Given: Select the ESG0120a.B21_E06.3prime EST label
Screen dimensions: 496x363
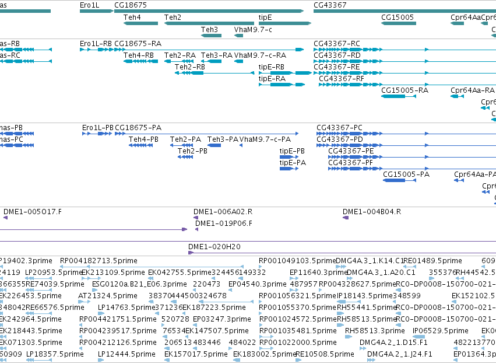Looking at the screenshot, I should [139, 284].
